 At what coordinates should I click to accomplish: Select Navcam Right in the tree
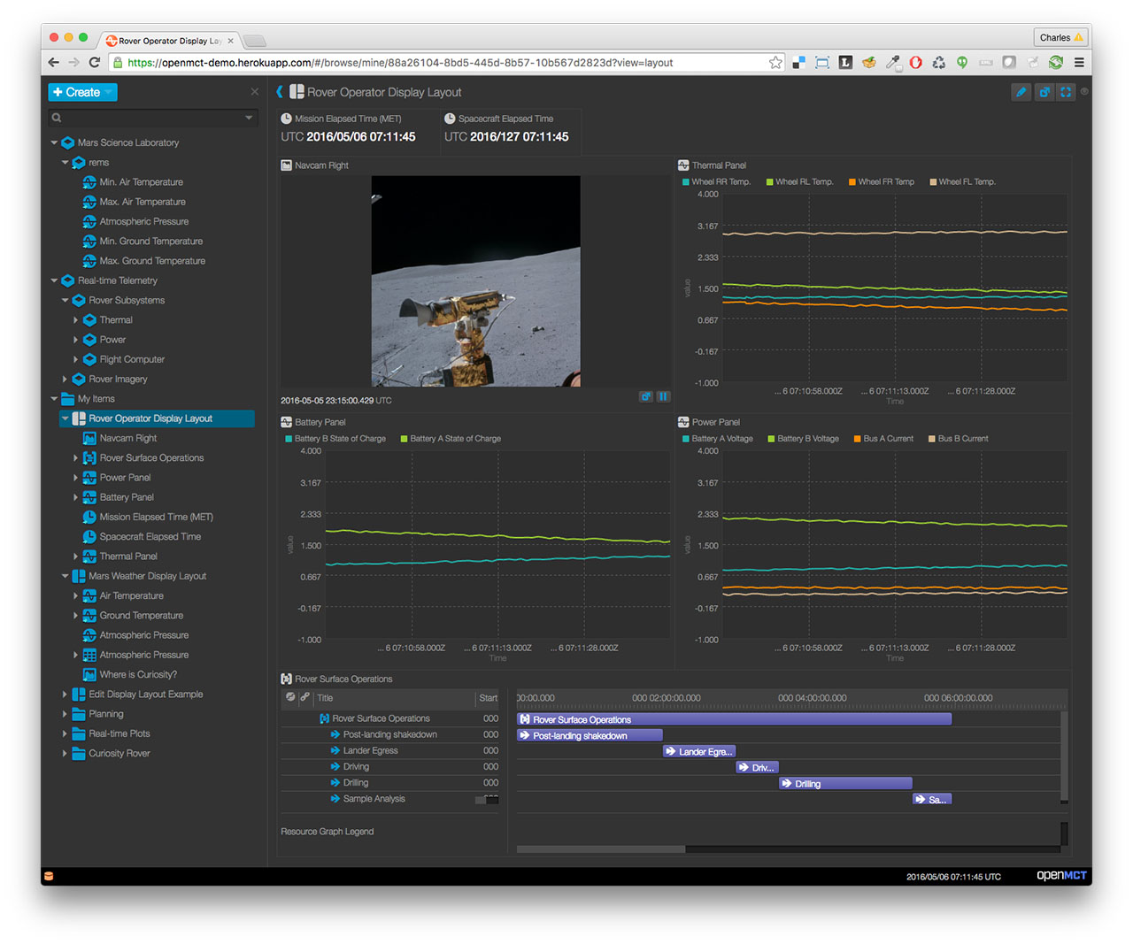click(127, 438)
